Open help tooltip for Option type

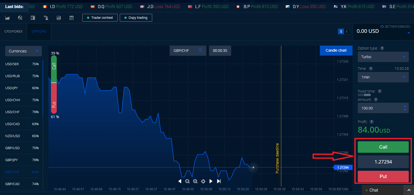pos(382,48)
